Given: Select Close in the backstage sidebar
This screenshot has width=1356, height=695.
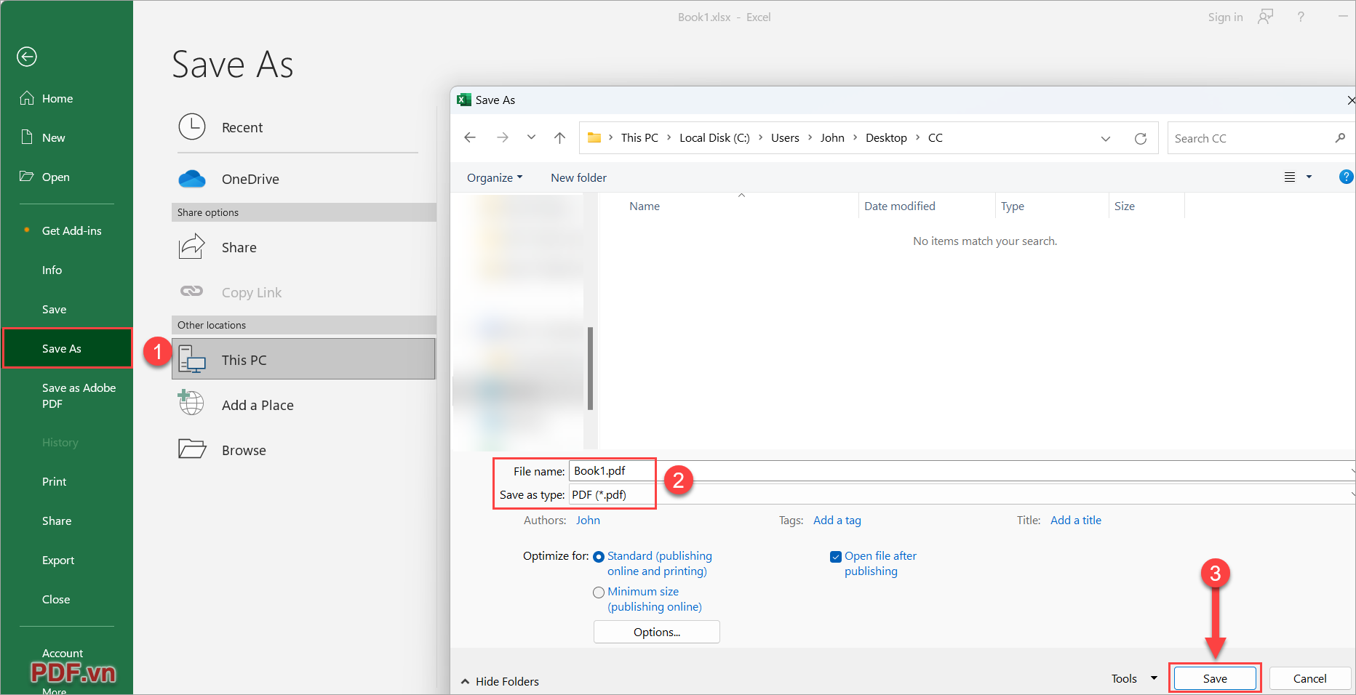Looking at the screenshot, I should (56, 599).
